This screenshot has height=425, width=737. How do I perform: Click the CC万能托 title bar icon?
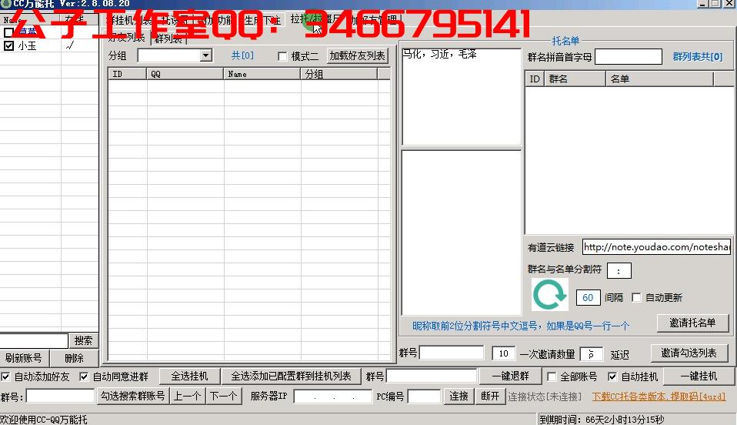(x=5, y=4)
